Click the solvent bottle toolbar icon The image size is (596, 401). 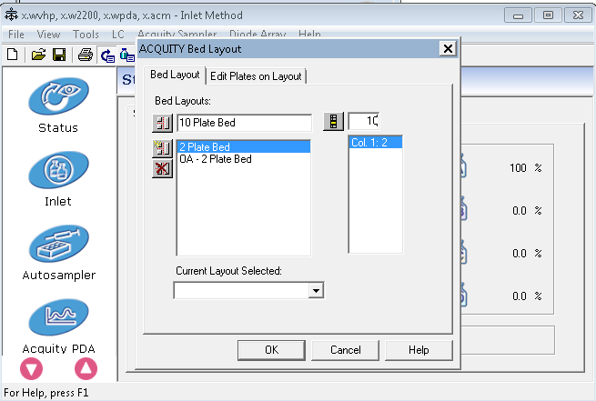click(127, 55)
